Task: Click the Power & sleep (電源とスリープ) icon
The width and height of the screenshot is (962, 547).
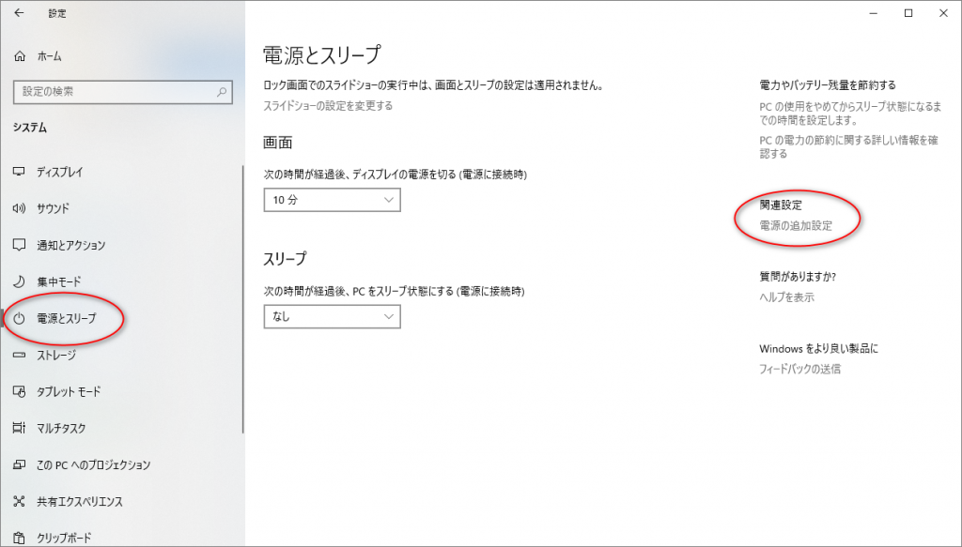Action: point(19,319)
